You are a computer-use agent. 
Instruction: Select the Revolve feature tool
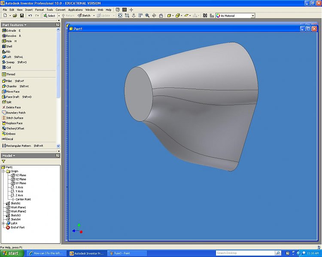pos(11,36)
